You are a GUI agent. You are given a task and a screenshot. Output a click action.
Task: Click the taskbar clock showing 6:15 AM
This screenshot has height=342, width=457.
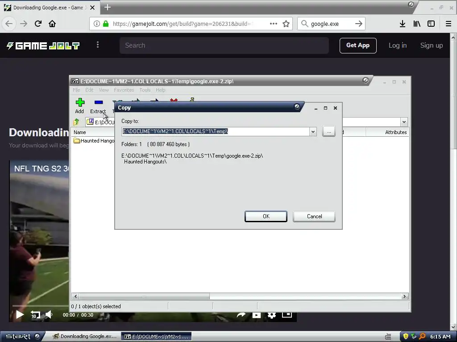440,337
